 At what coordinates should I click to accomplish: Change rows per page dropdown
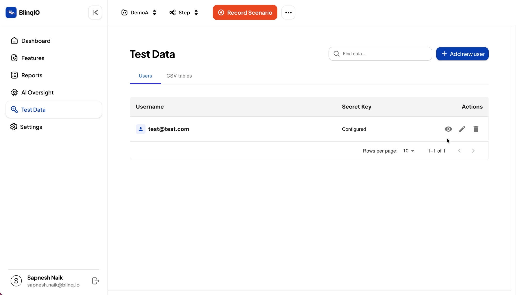point(408,151)
